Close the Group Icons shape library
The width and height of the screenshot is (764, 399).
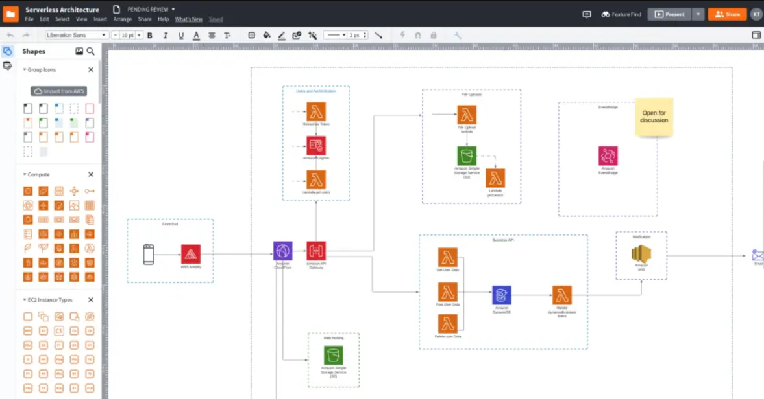click(x=91, y=69)
